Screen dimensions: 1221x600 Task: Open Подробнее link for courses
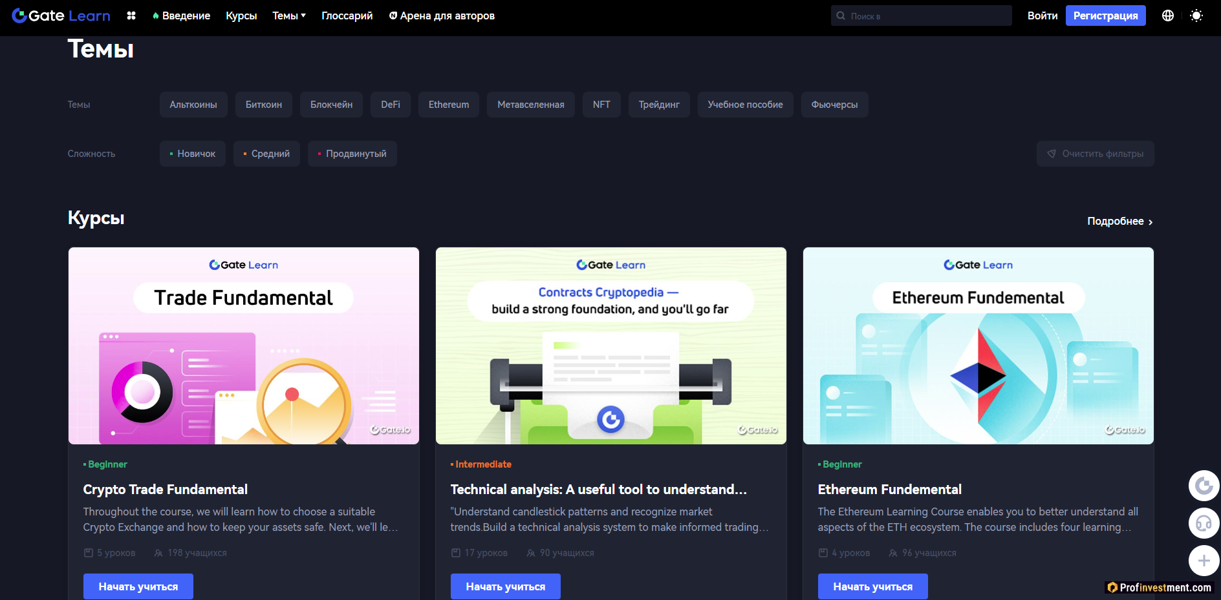pyautogui.click(x=1120, y=222)
